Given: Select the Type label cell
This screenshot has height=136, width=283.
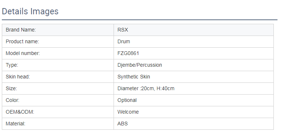Looking at the screenshot, I should click(58, 65).
